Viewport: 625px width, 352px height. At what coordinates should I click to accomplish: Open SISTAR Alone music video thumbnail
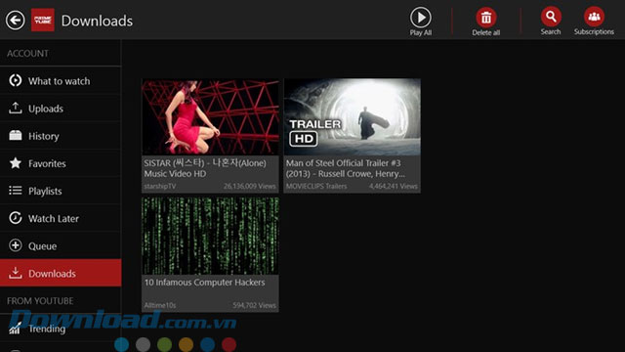click(x=211, y=116)
